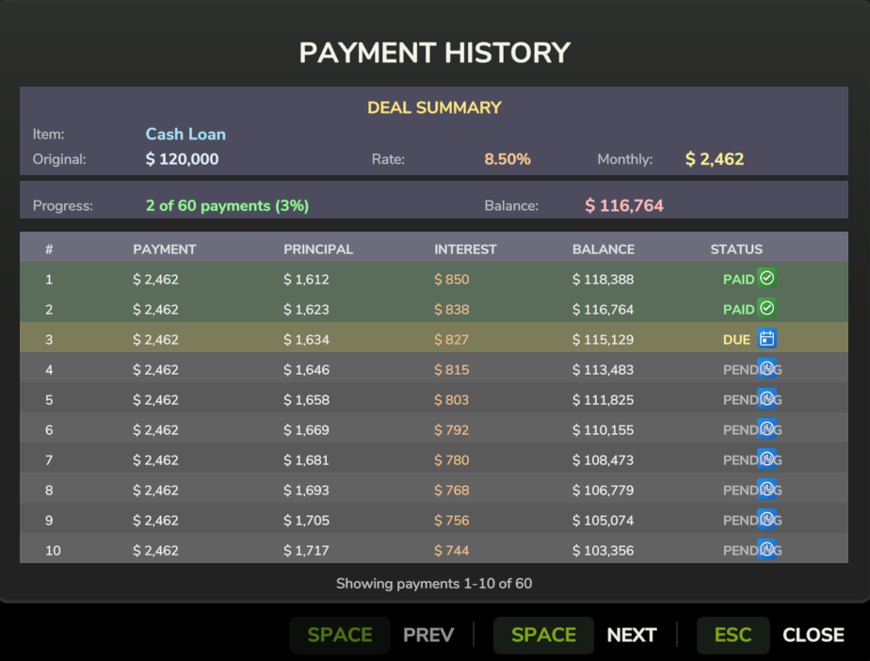Click the SPACE key hint beside PREV
The height and width of the screenshot is (661, 870).
click(340, 635)
